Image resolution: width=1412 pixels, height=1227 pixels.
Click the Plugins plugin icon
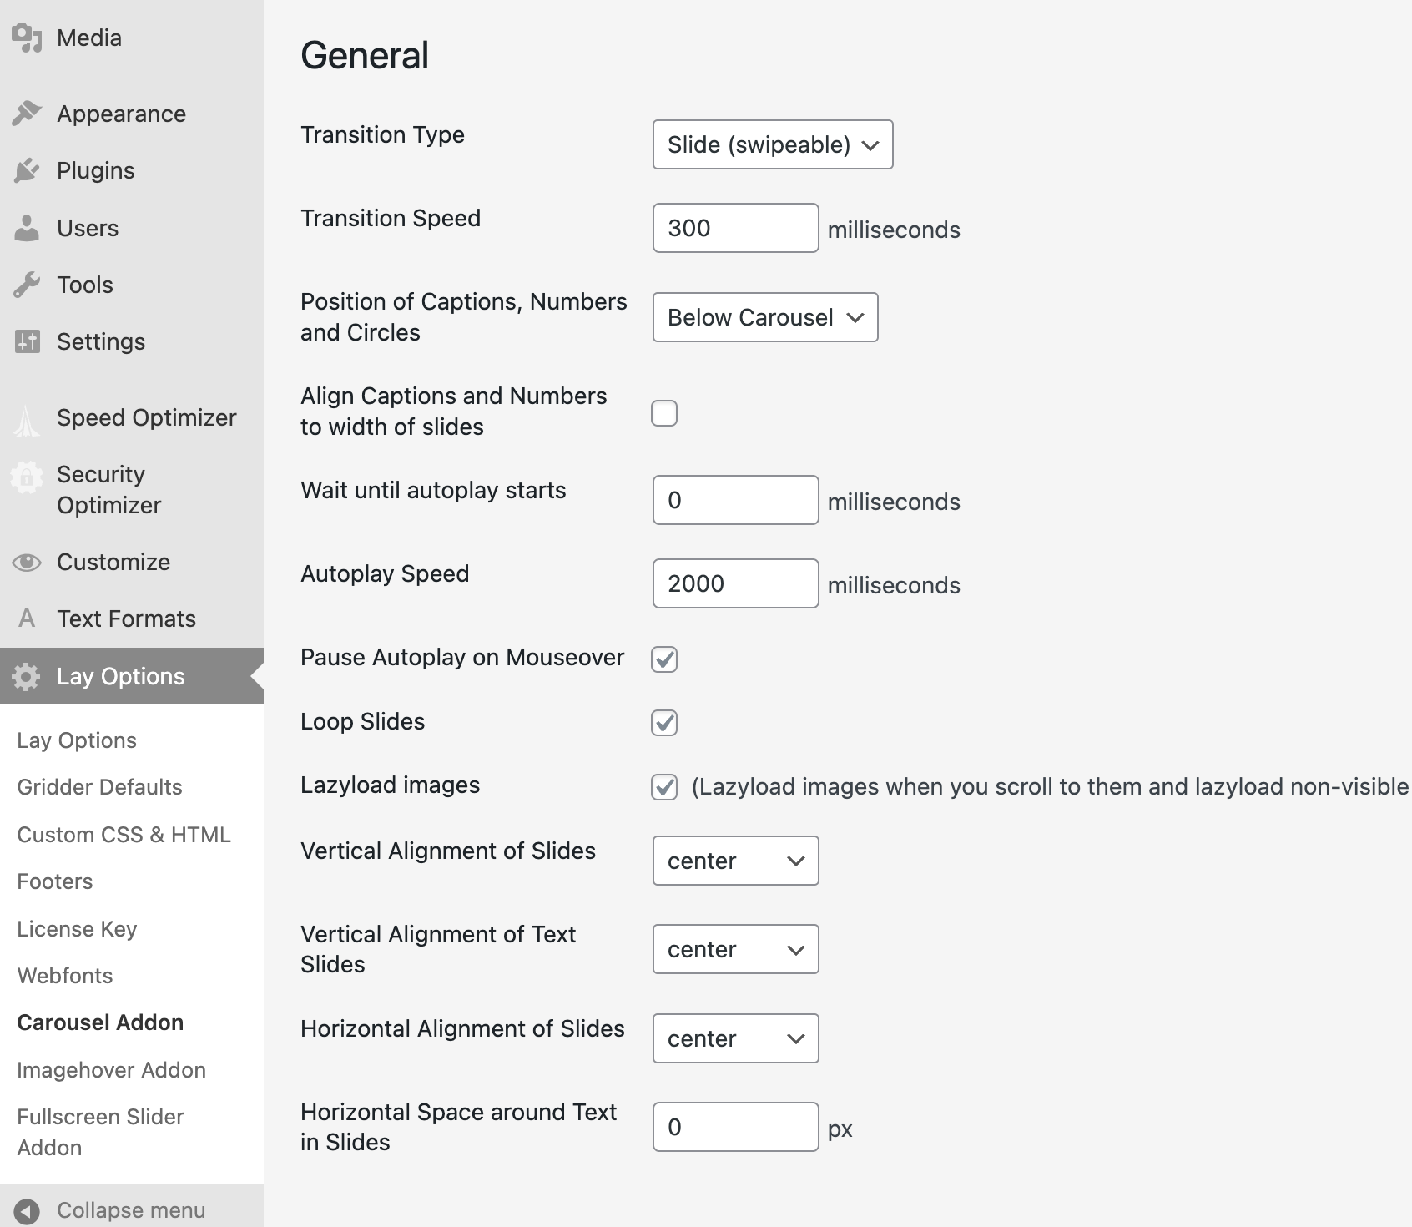pos(27,169)
